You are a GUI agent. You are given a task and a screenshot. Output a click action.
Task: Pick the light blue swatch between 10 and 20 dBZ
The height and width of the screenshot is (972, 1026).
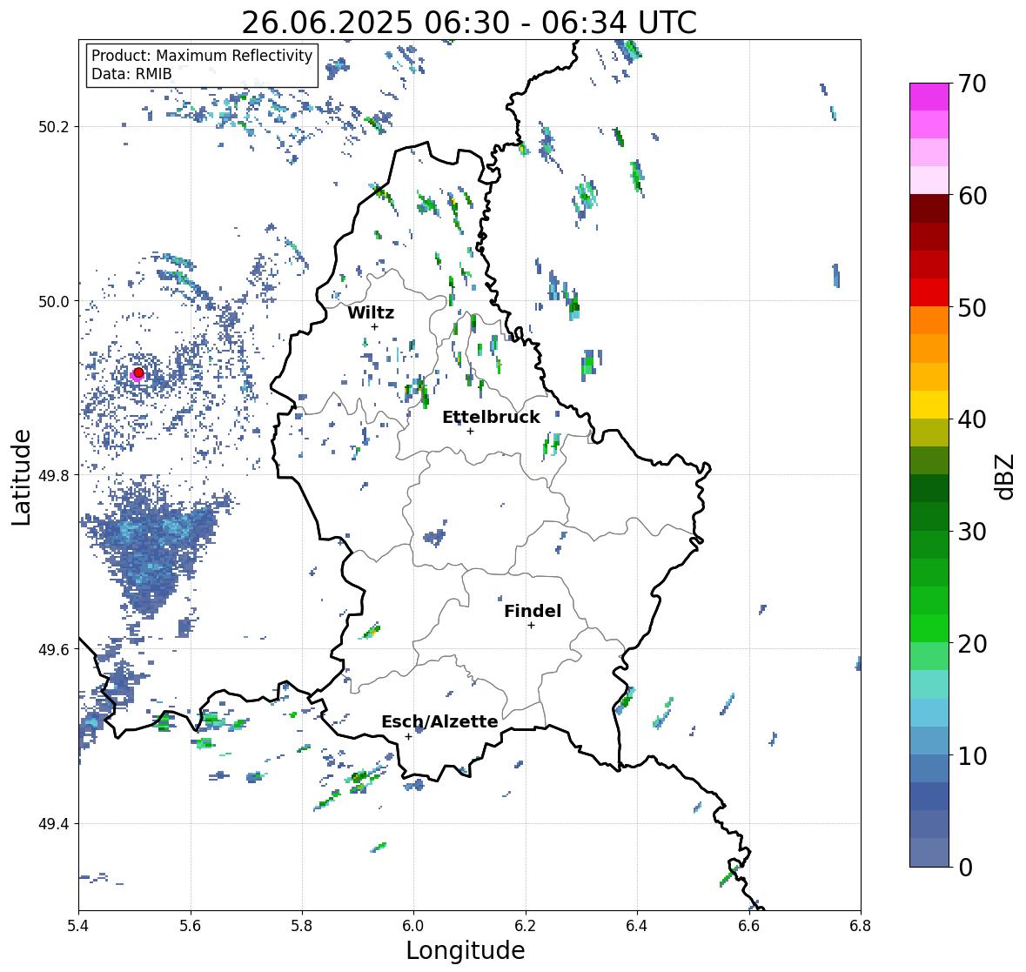tap(929, 713)
